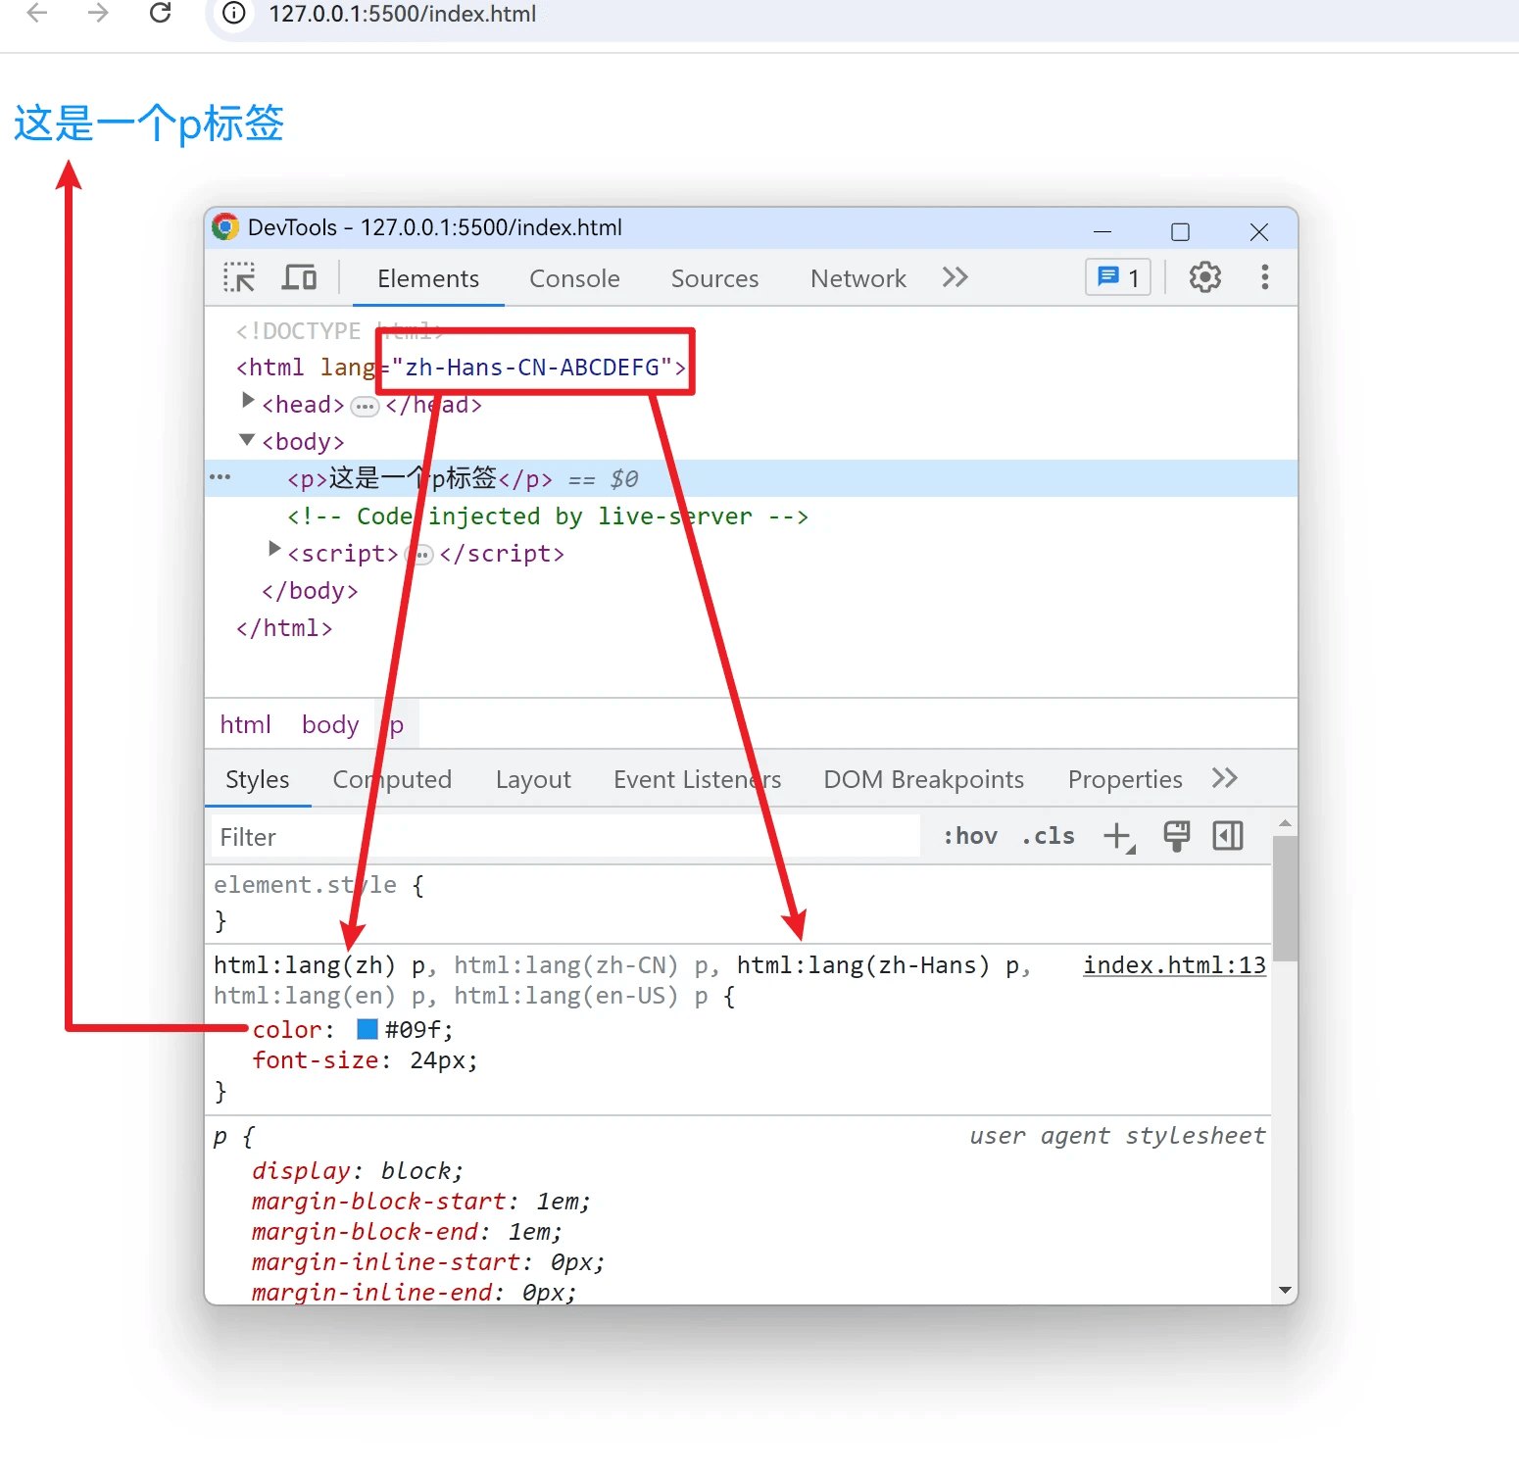Show more DevTools panel tabs
Image resolution: width=1519 pixels, height=1474 pixels.
pyautogui.click(x=955, y=278)
